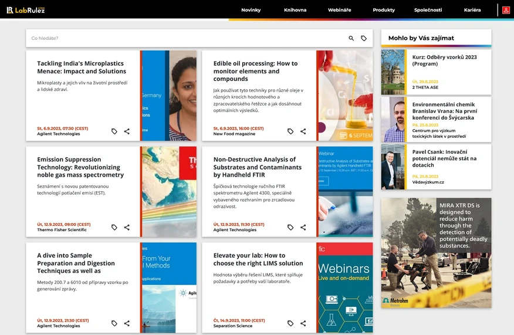Click the LabRulez logo
Image resolution: width=514 pixels, height=335 pixels.
coord(26,10)
